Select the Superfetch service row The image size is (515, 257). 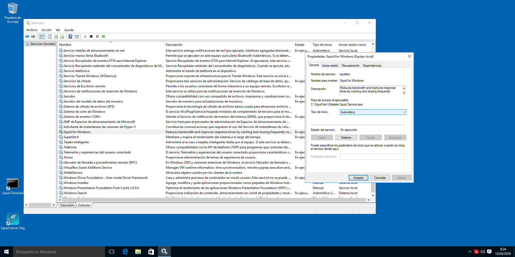pyautogui.click(x=71, y=137)
